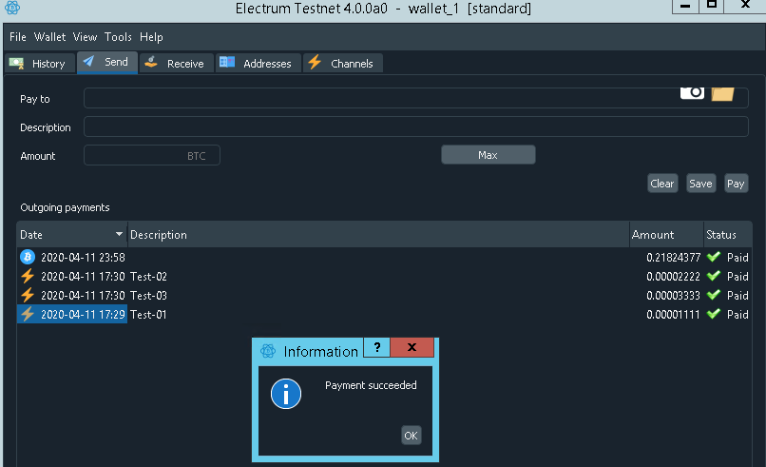Click the Save button
This screenshot has height=467, width=766.
tap(700, 184)
